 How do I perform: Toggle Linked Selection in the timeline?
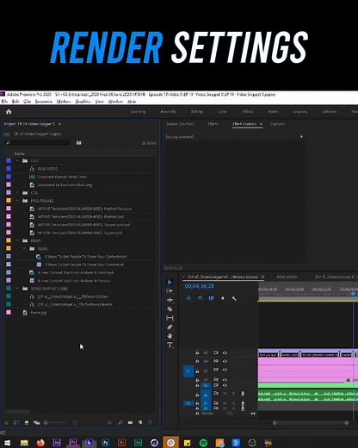click(212, 298)
